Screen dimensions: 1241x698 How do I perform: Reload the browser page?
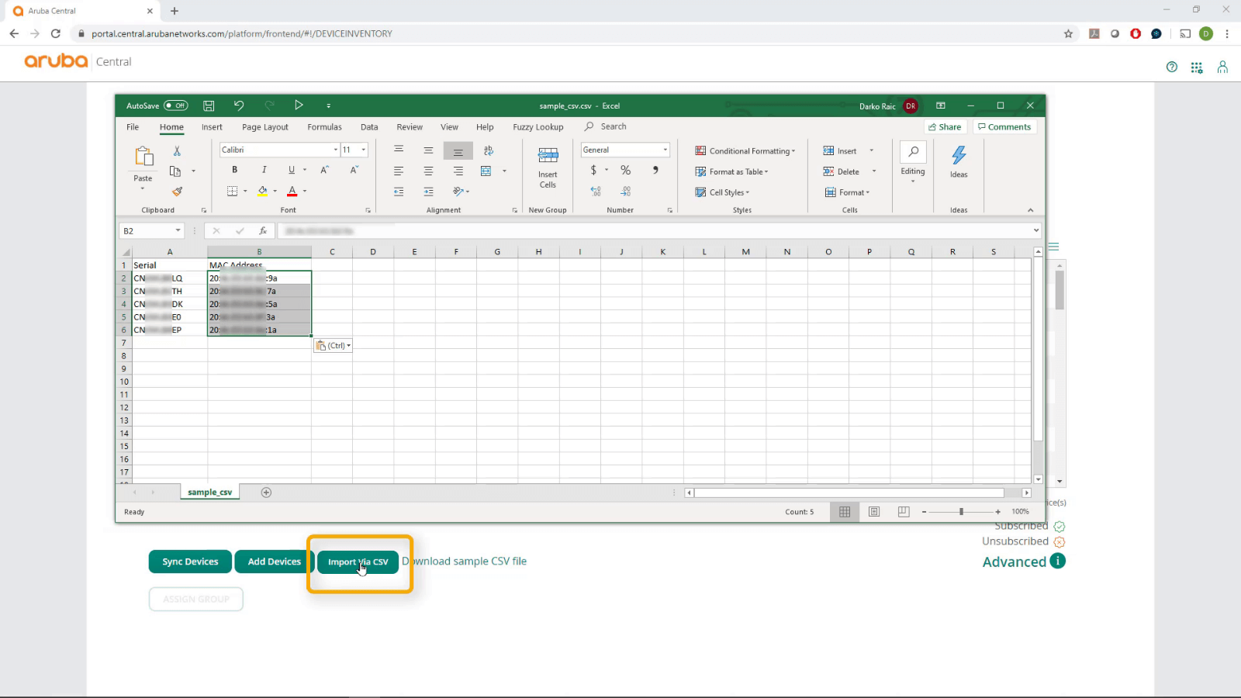[55, 33]
